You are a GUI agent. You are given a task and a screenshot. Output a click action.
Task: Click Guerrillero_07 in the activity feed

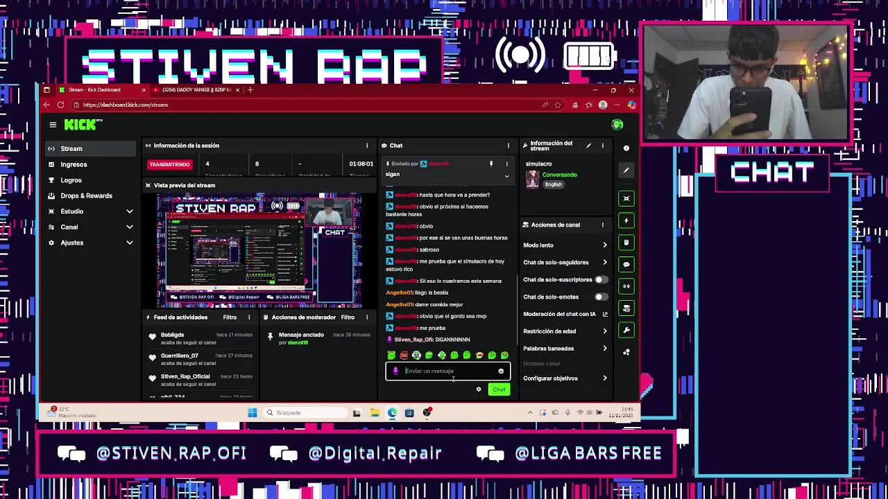point(180,356)
